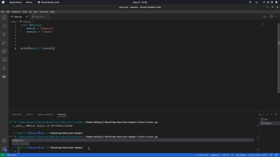Click the class folder breadcrumb
280x157 pixels.
coord(14,22)
